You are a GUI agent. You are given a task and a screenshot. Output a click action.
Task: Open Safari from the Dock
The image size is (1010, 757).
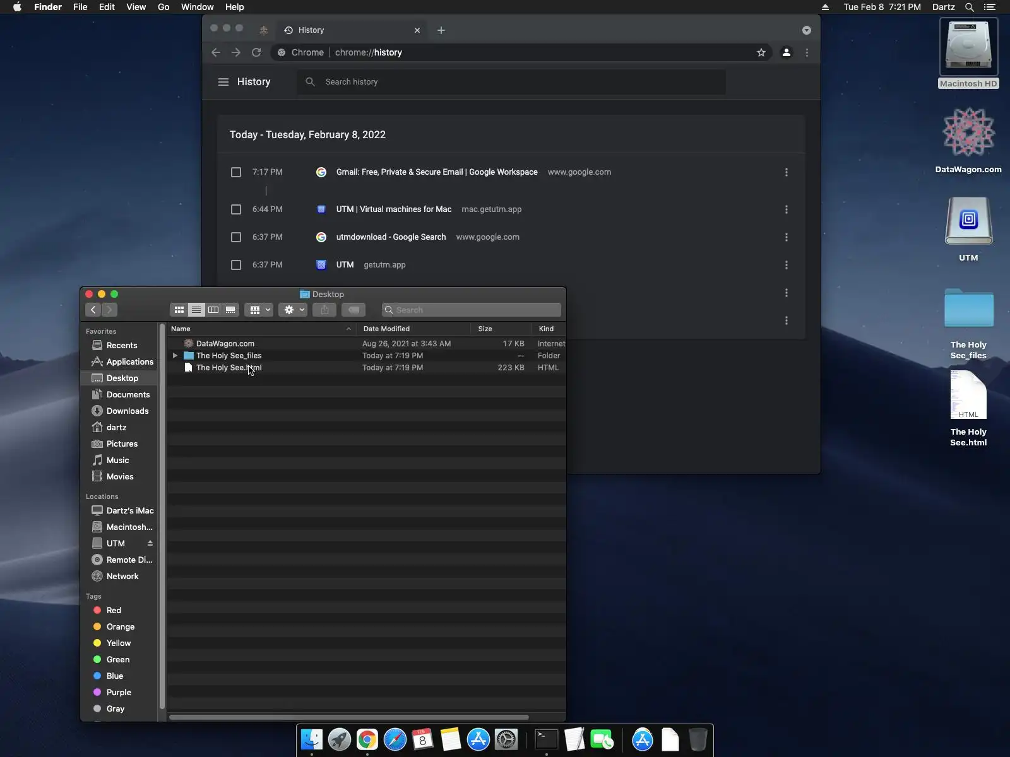point(395,739)
